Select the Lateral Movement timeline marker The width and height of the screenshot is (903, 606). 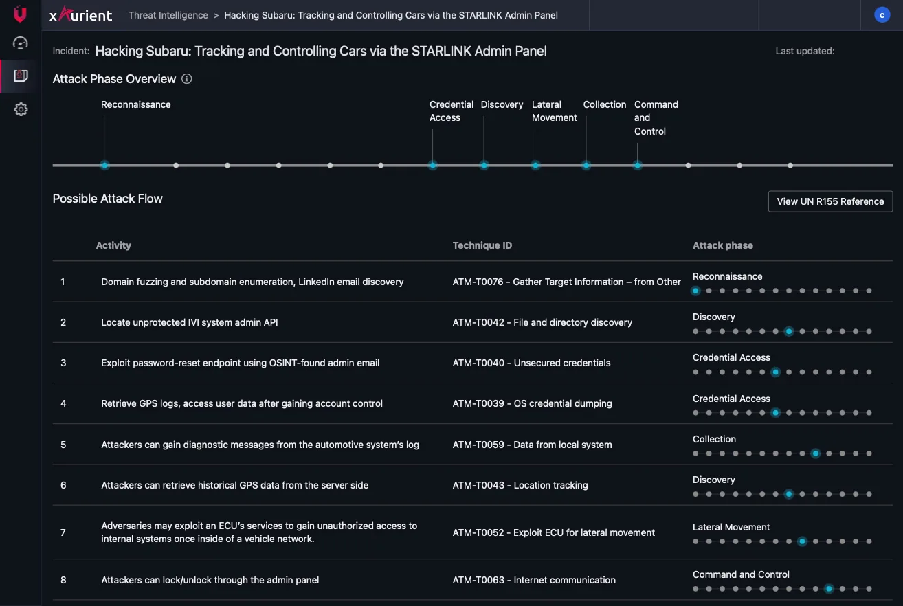[535, 165]
